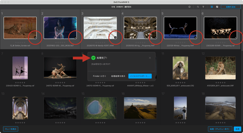Click the ここにエクスポート… button
This screenshot has width=243, height=133.
click(140, 76)
